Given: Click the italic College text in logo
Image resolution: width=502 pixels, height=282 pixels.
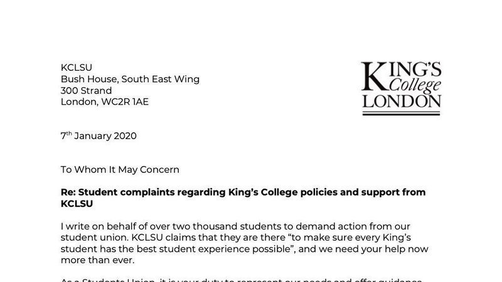Looking at the screenshot, I should pyautogui.click(x=414, y=86).
